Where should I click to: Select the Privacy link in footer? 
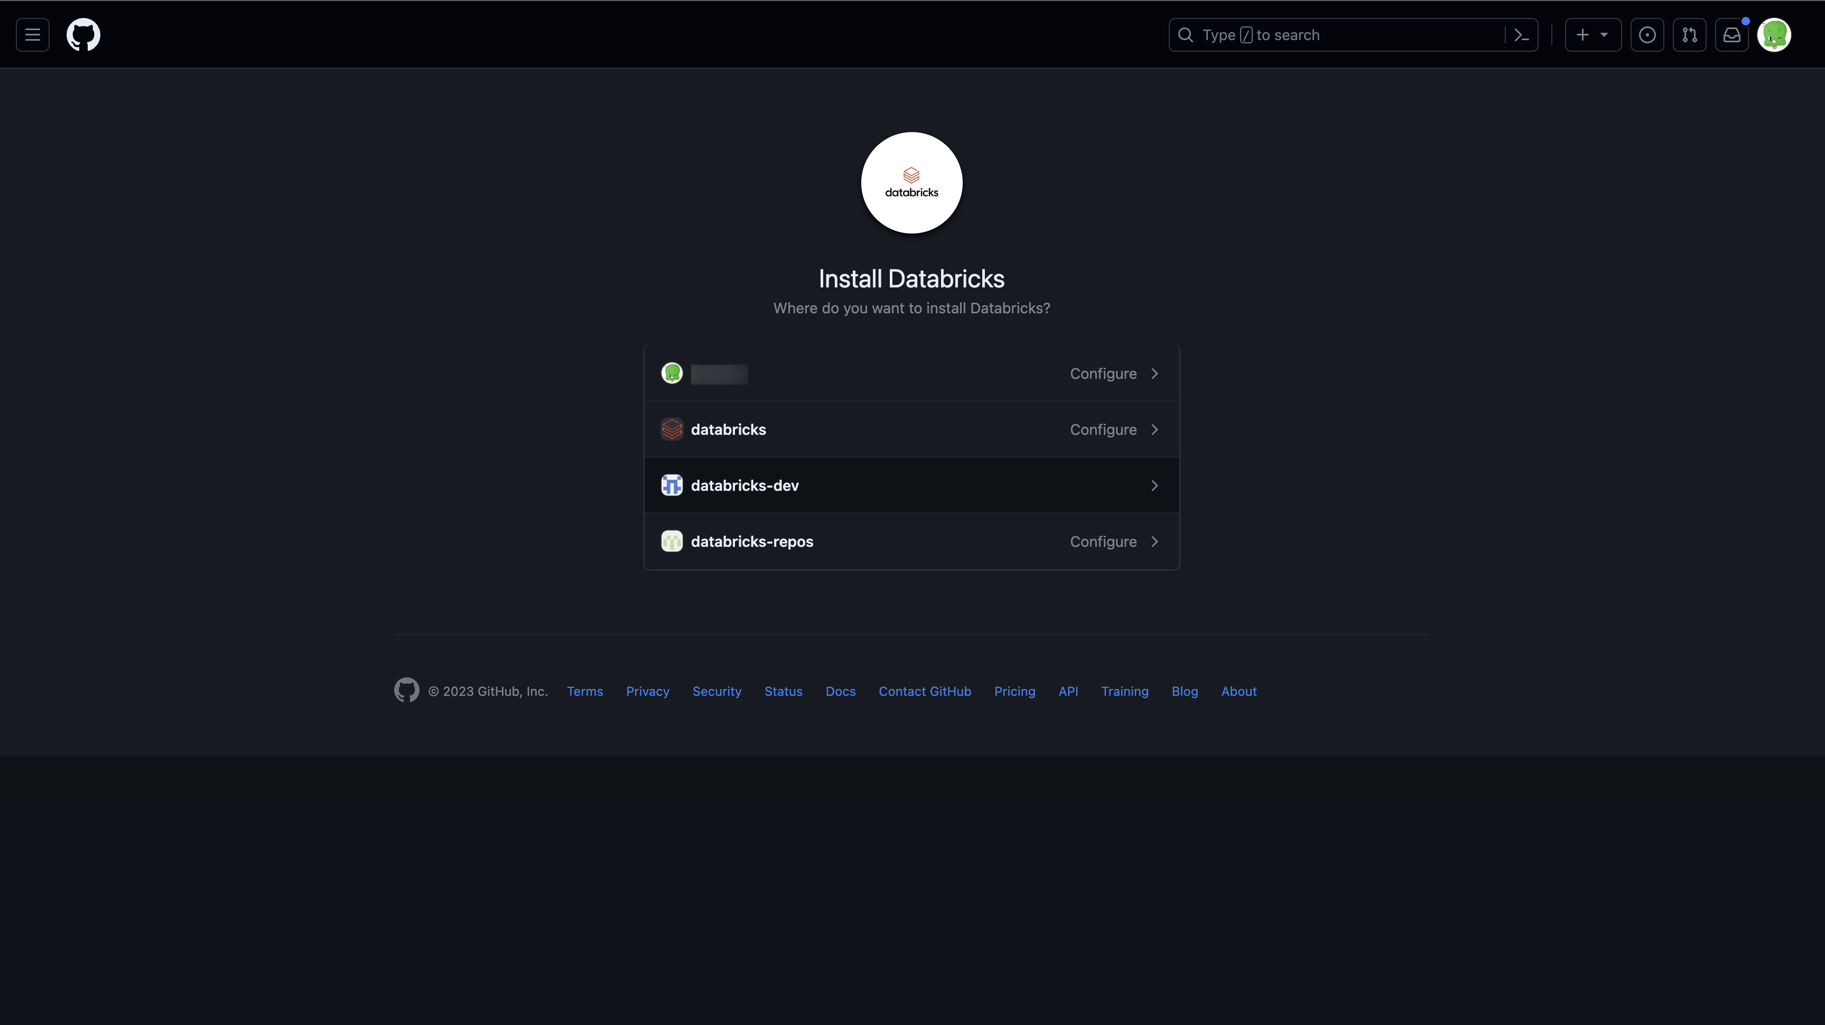pos(647,691)
